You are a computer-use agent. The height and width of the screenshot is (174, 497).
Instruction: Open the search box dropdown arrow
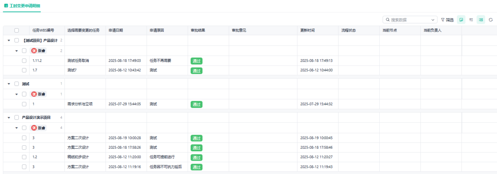pos(433,19)
